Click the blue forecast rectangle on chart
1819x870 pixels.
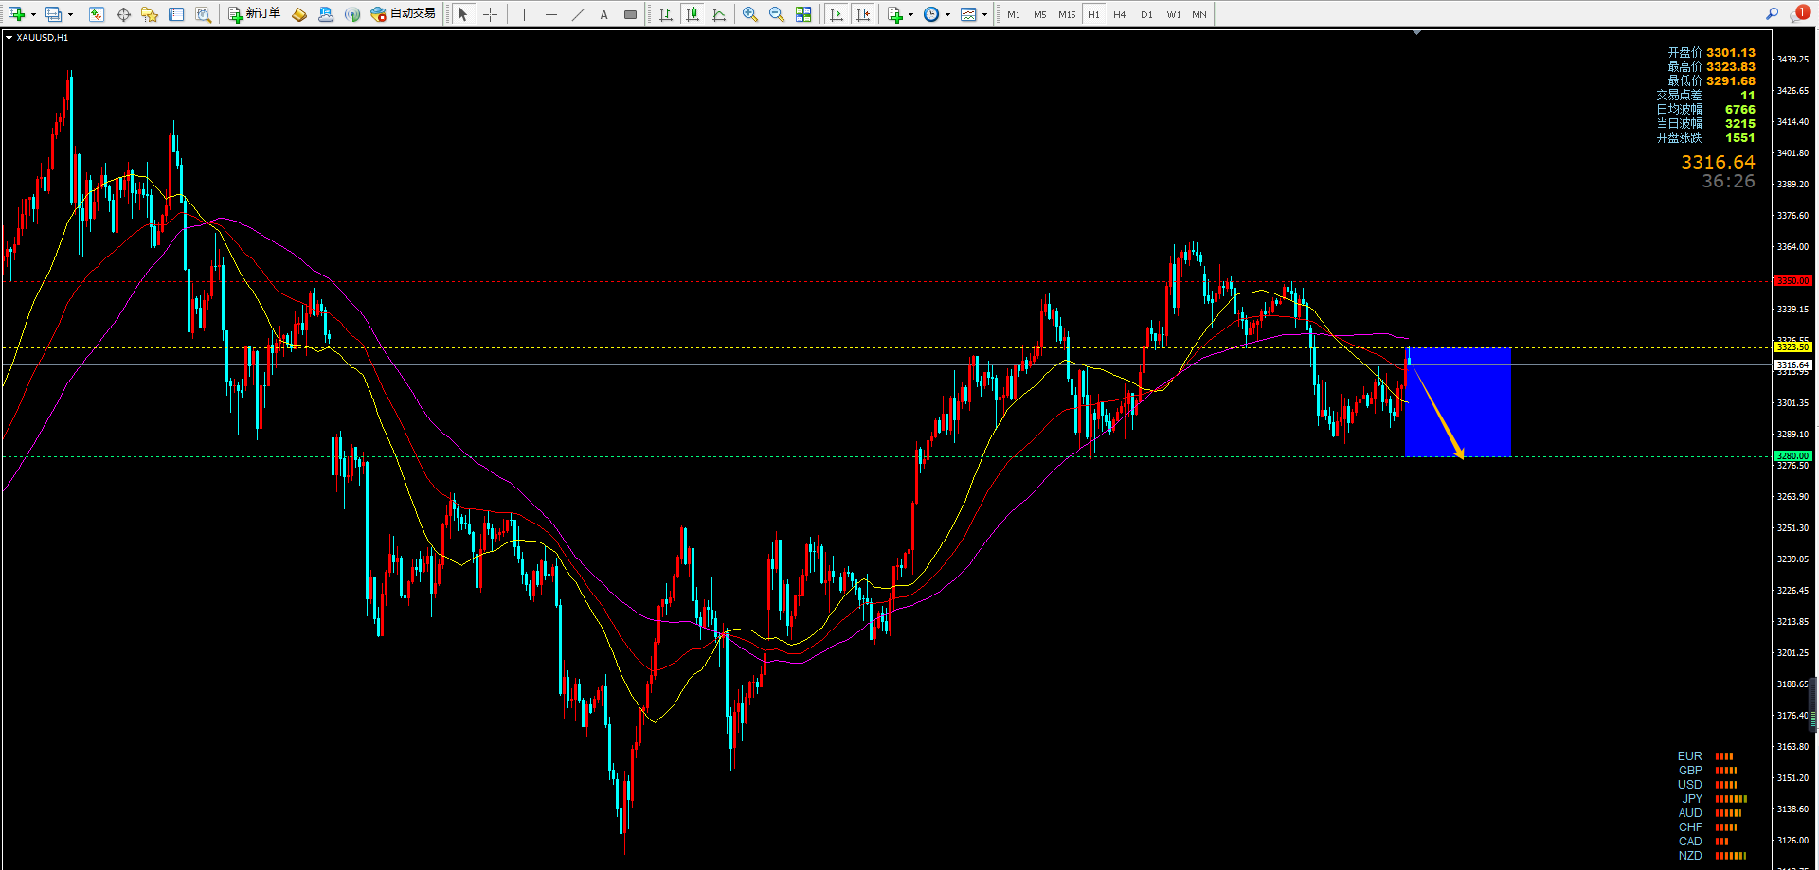(1478, 398)
